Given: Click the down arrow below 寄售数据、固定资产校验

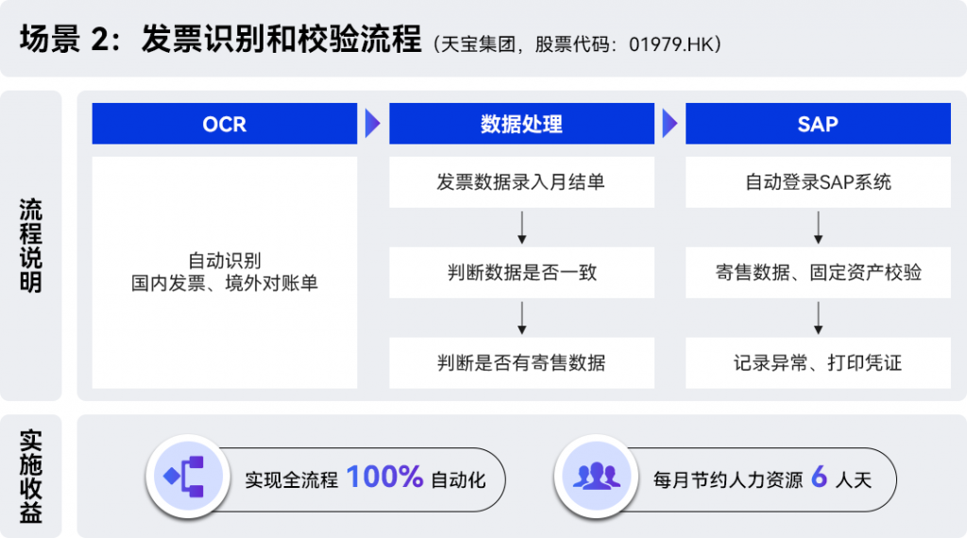Looking at the screenshot, I should pyautogui.click(x=818, y=319).
